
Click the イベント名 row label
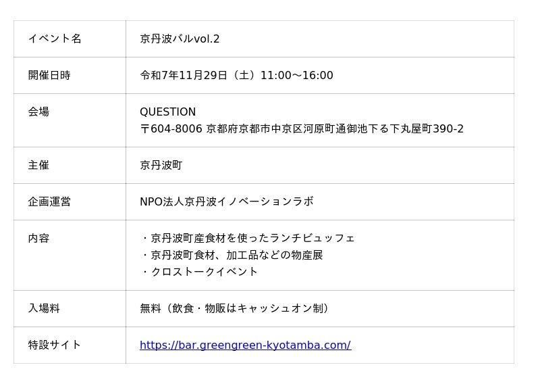click(55, 39)
